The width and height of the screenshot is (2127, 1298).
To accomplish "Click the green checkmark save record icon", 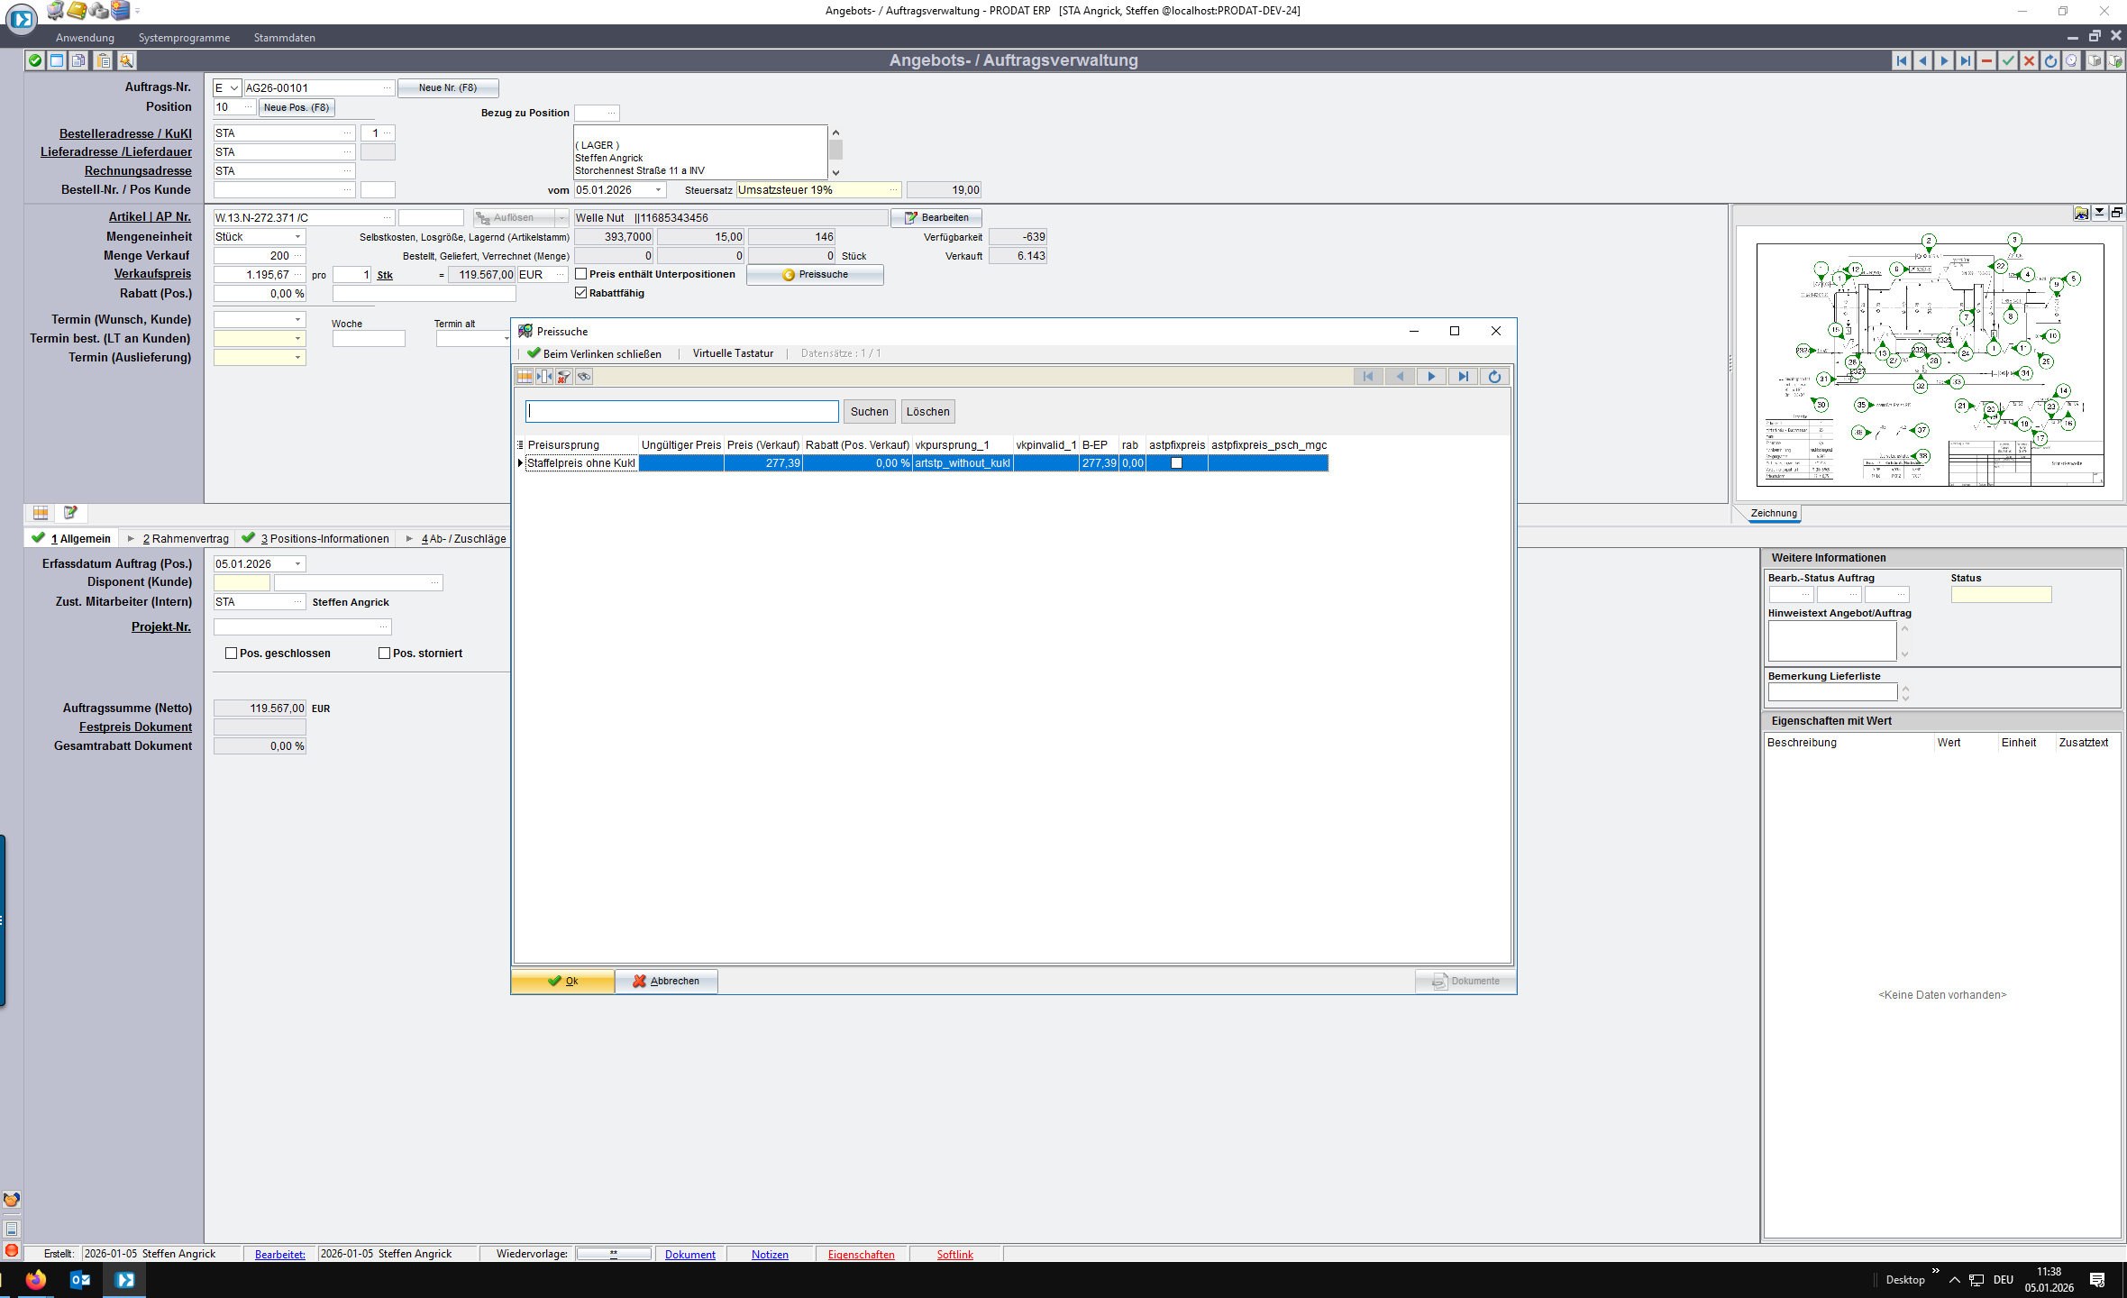I will click(x=2008, y=60).
